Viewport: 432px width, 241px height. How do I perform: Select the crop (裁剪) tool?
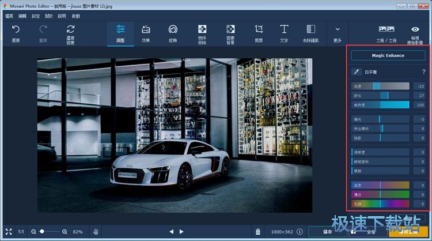pyautogui.click(x=259, y=30)
